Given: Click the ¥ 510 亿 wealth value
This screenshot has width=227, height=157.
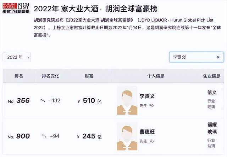Looking at the screenshot, I should coord(89,101).
